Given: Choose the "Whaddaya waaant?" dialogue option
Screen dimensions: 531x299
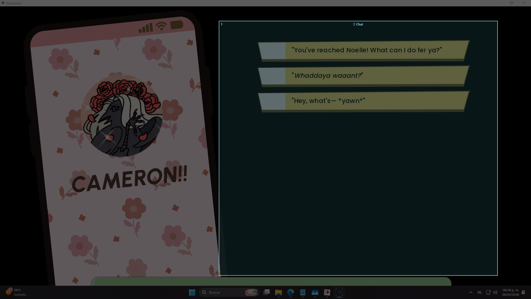Looking at the screenshot, I should (x=364, y=76).
